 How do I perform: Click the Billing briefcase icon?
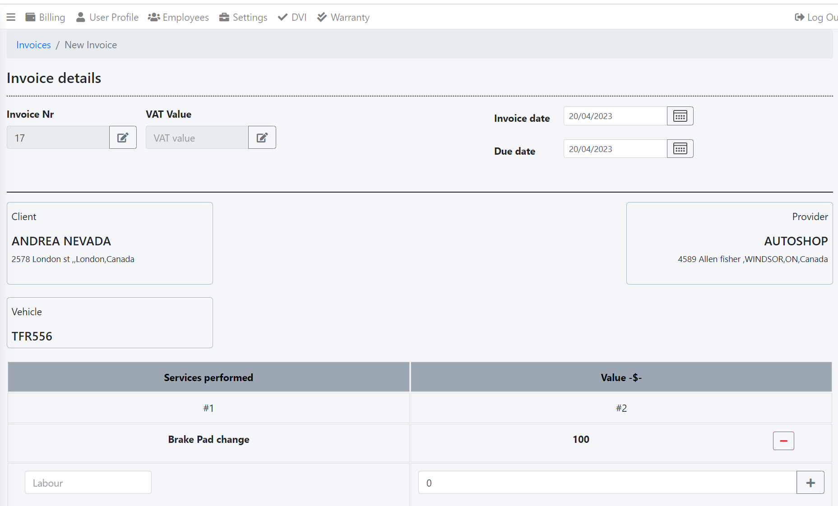[31, 17]
